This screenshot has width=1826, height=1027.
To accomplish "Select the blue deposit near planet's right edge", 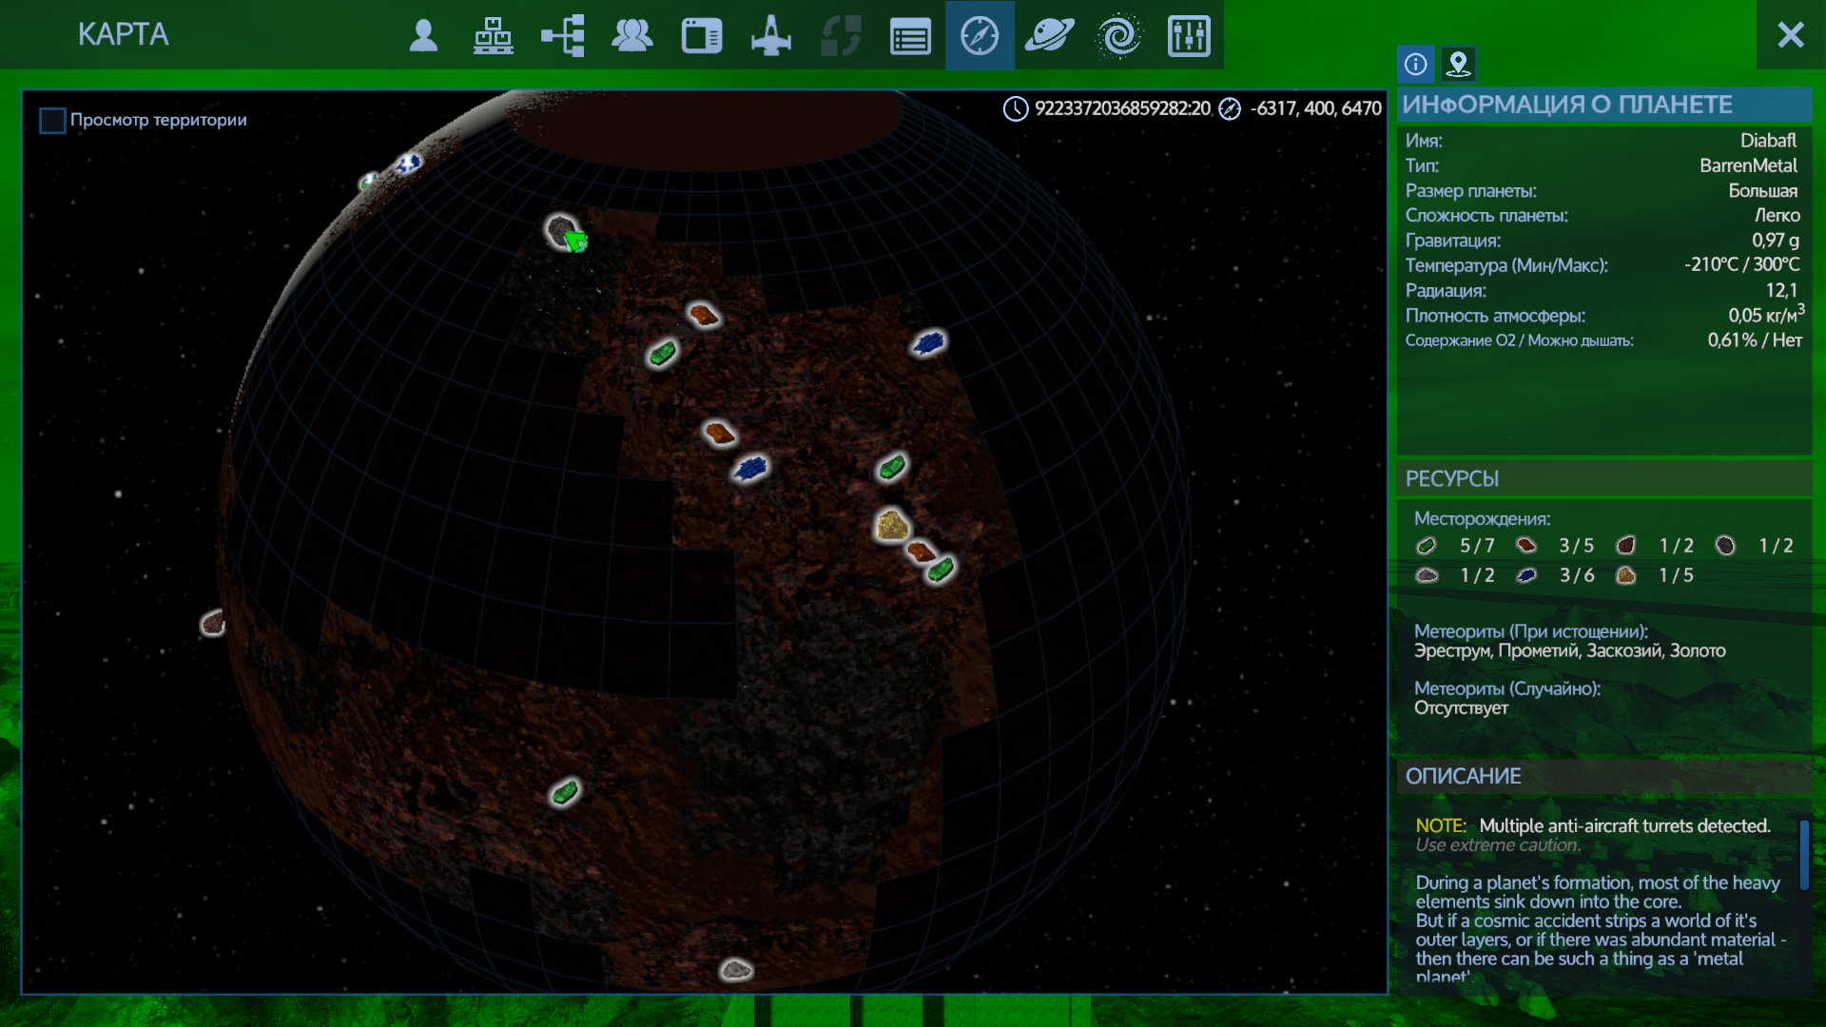I will 928,342.
